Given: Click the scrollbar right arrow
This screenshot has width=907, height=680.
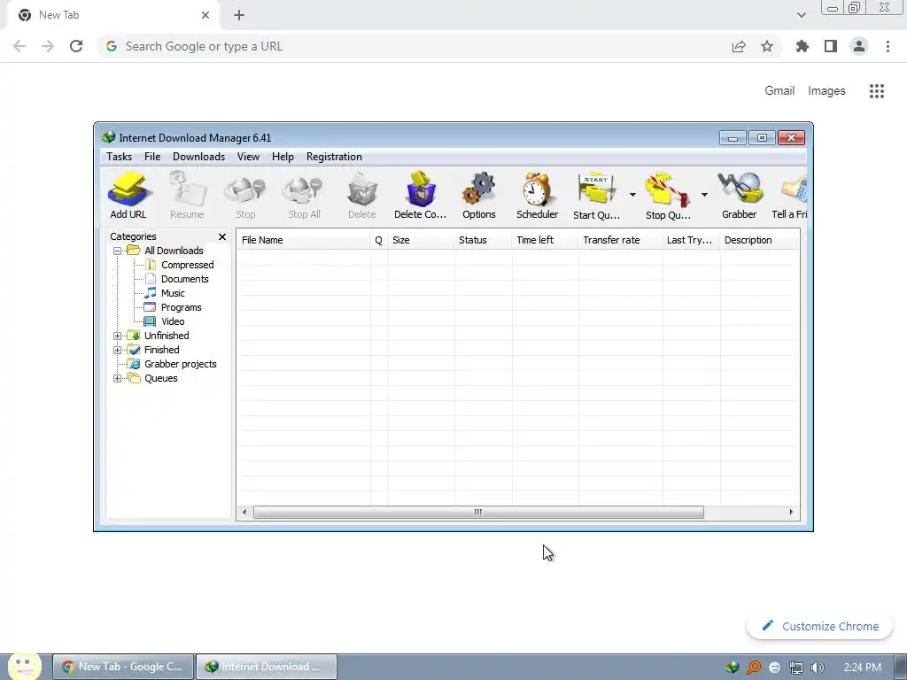Looking at the screenshot, I should [x=791, y=513].
